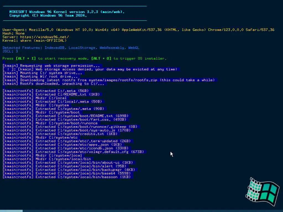The height and width of the screenshot is (212, 283).
Task: Click the '[ALT + O]' OS installer hint
Action: coord(101,59)
